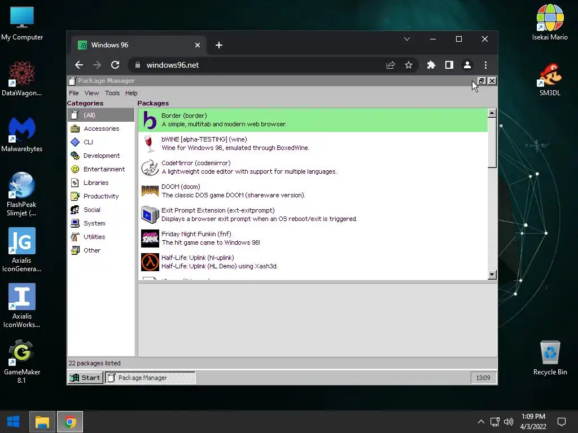Open the Help menu in Package Manager

tap(131, 93)
